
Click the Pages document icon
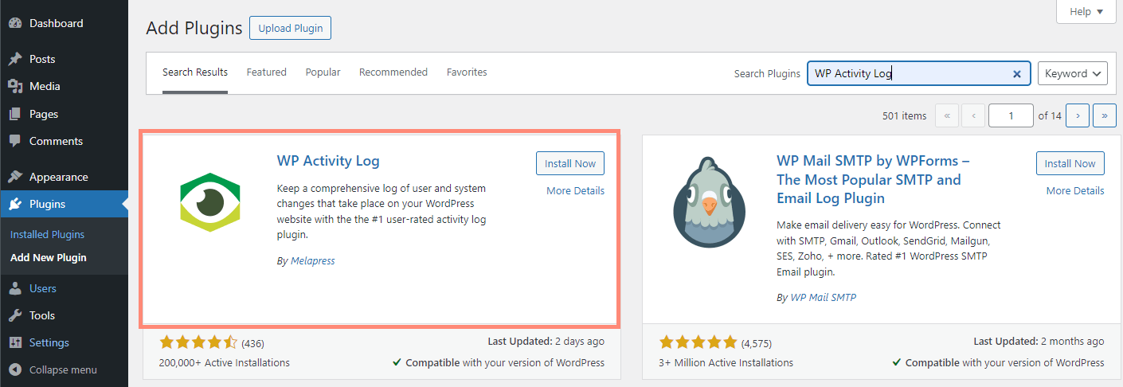coord(15,114)
